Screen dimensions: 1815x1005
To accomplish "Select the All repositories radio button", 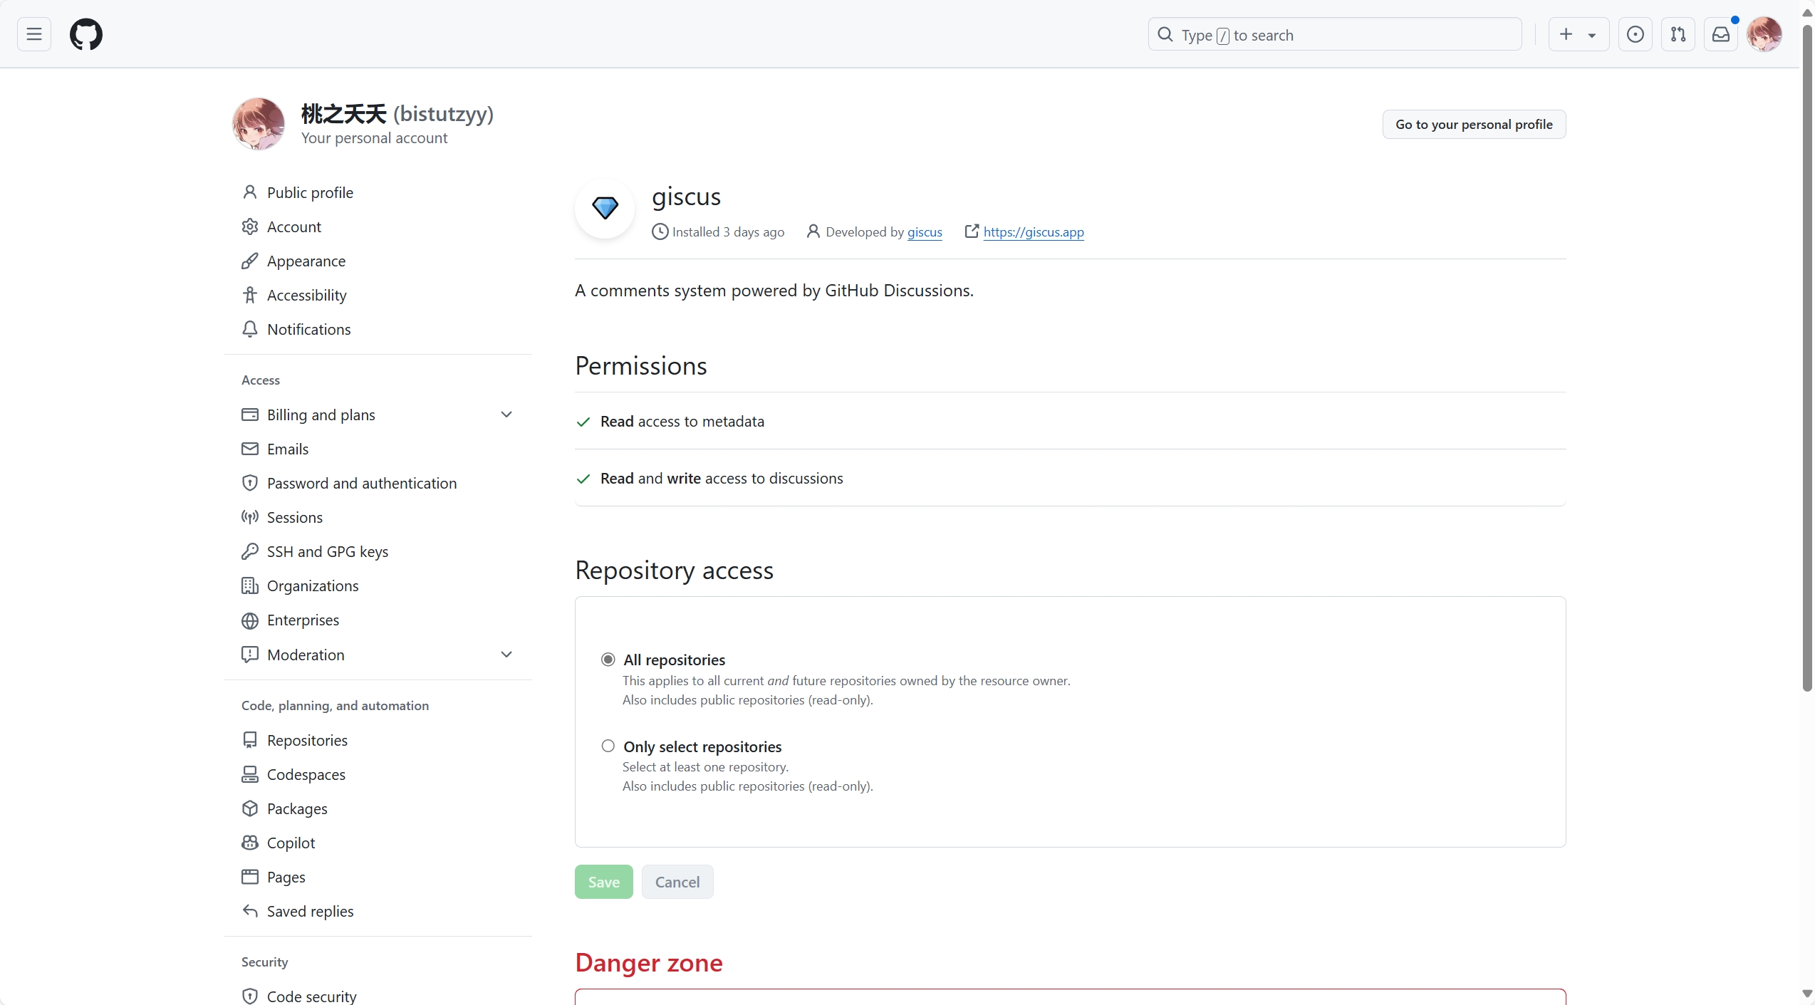I will [x=608, y=660].
